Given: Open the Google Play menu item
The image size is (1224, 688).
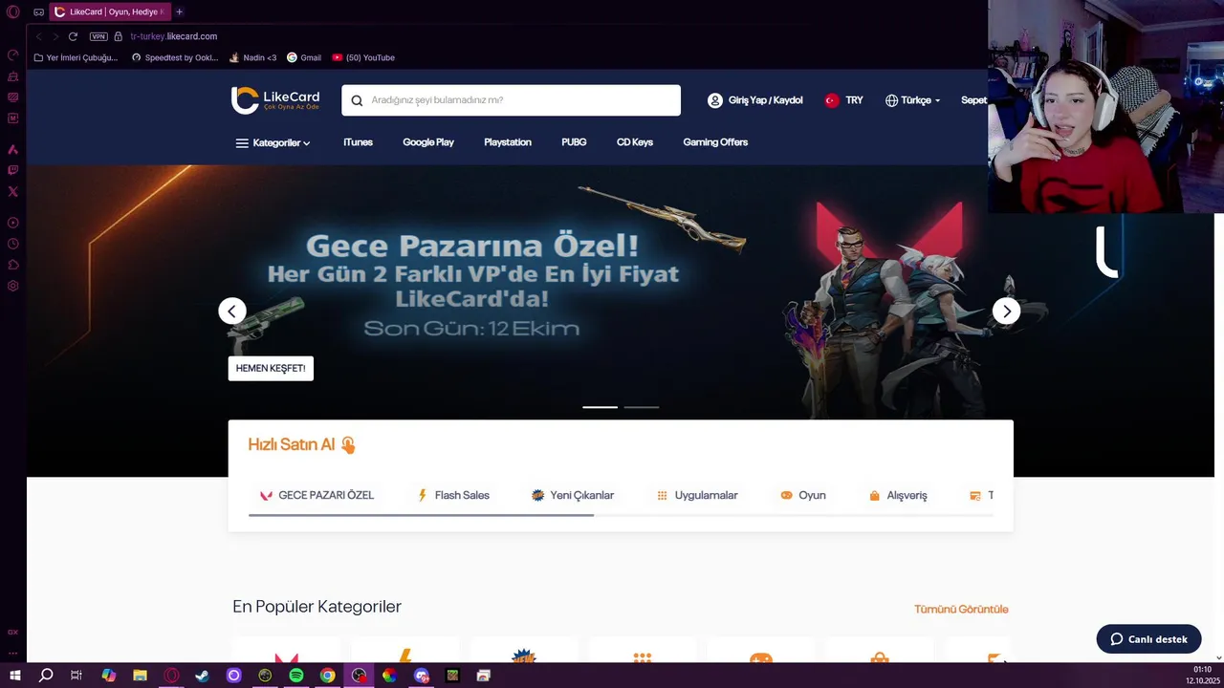Looking at the screenshot, I should (x=428, y=142).
